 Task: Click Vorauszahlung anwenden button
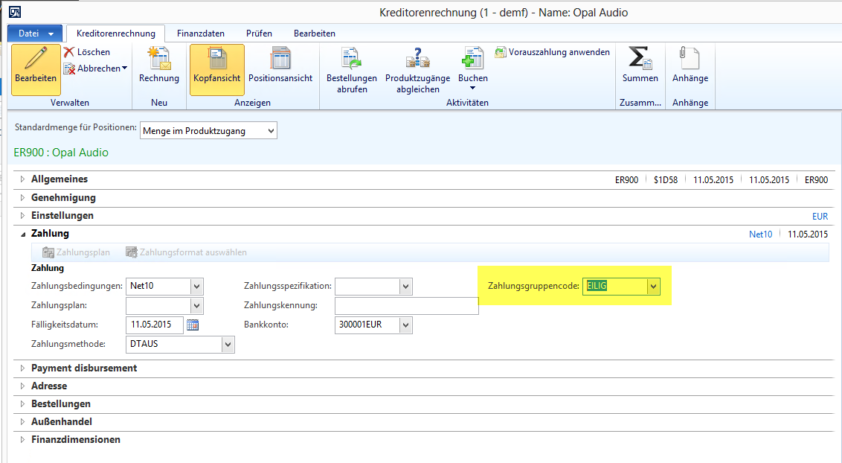[552, 52]
